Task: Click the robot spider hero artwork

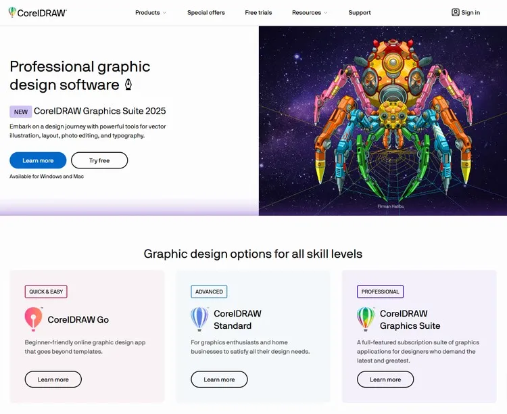Action: [x=383, y=120]
